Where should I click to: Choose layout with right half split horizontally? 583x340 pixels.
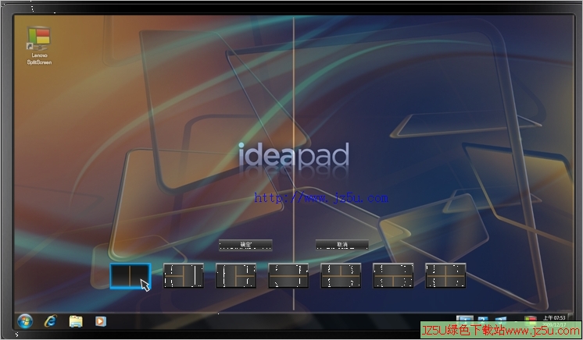236,276
